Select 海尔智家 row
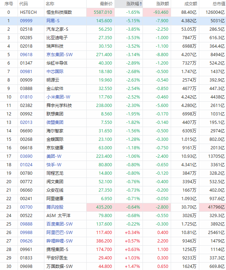 113,131
